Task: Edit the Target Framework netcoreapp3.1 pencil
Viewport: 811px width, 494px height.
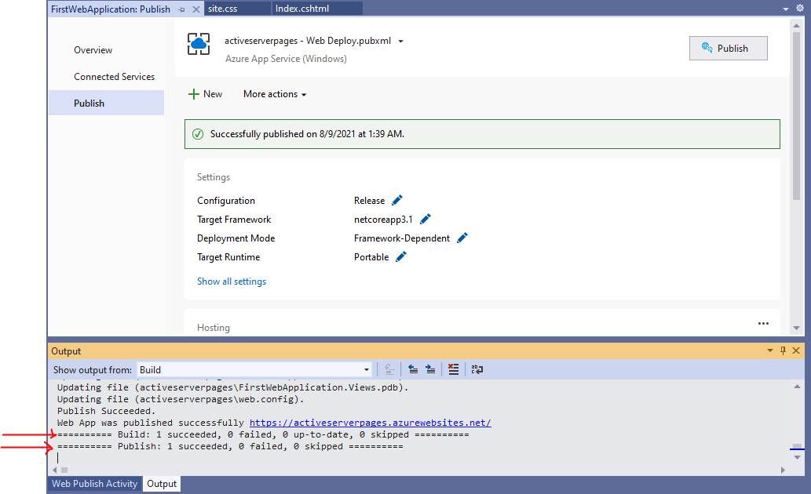Action: (x=426, y=219)
